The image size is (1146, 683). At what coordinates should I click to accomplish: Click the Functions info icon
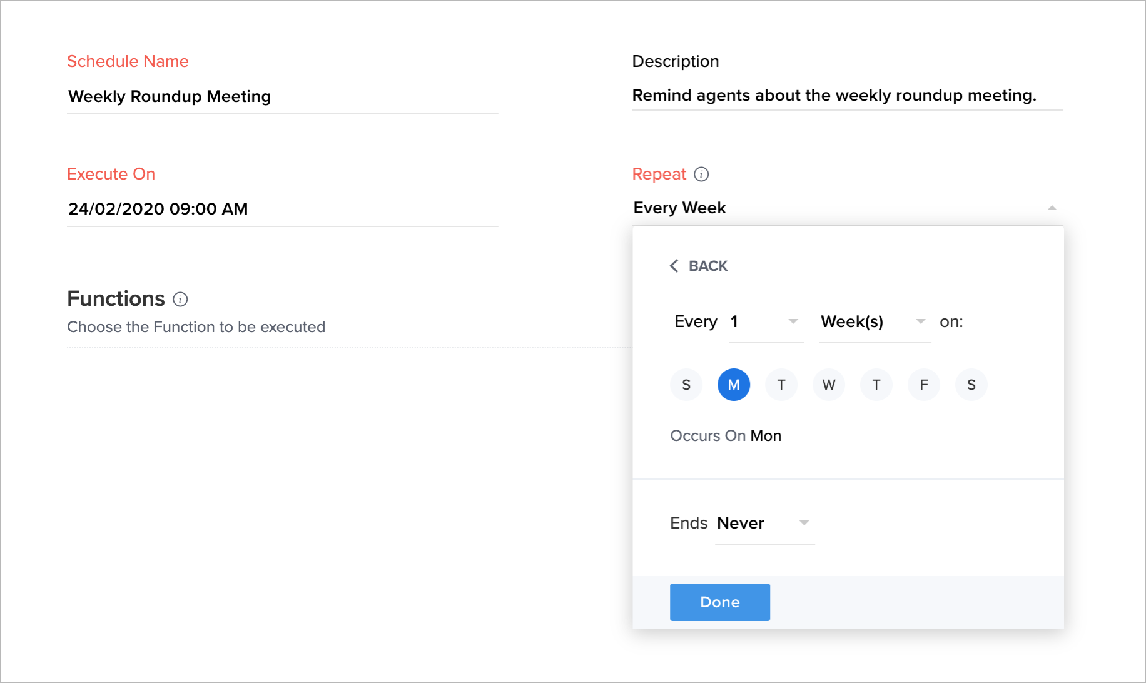click(x=180, y=300)
